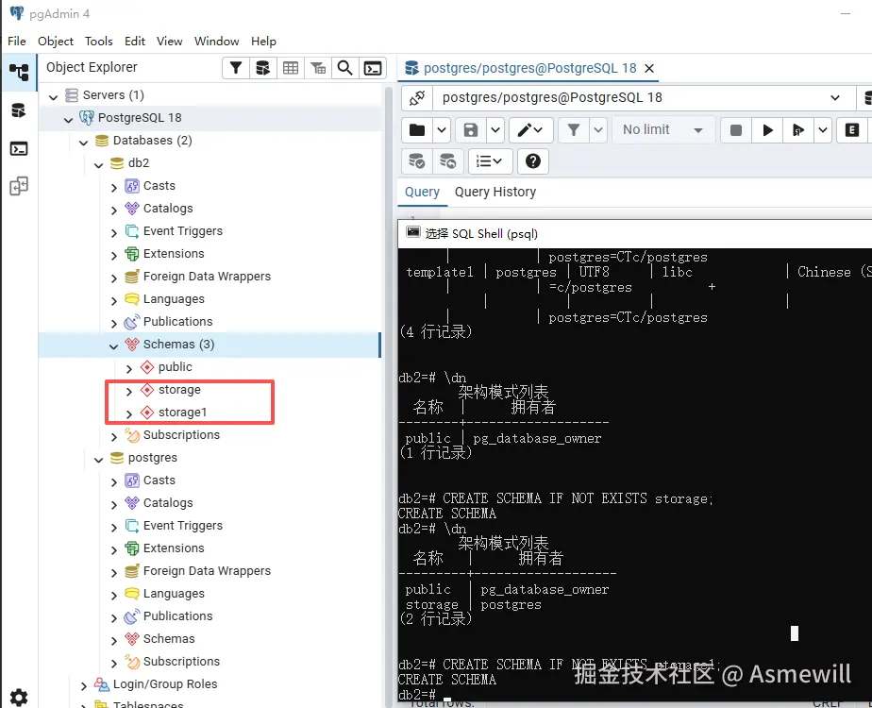
Task: Open the connection selector dropdown
Action: (644, 98)
